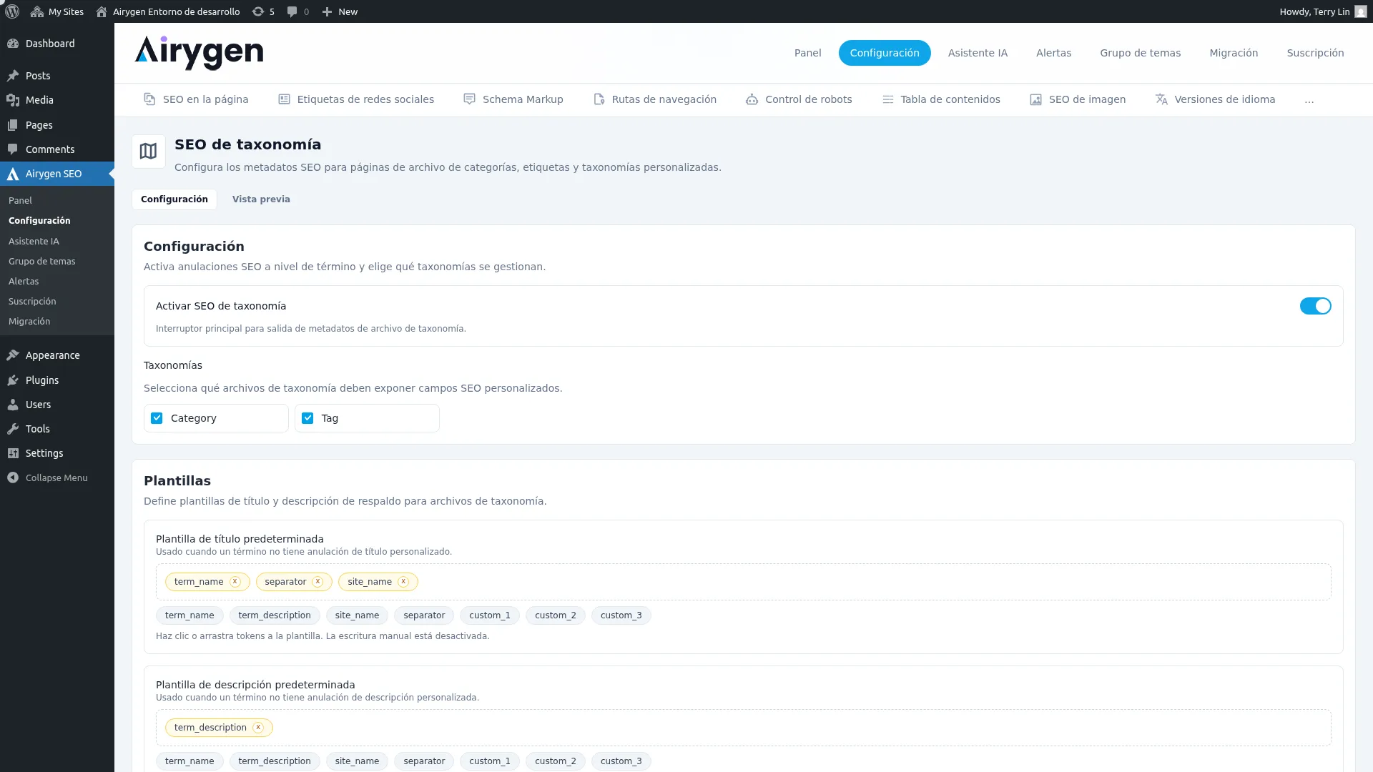Viewport: 1373px width, 772px height.
Task: Click the Airygen SEO logo icon in sidebar
Action: pyautogui.click(x=13, y=174)
